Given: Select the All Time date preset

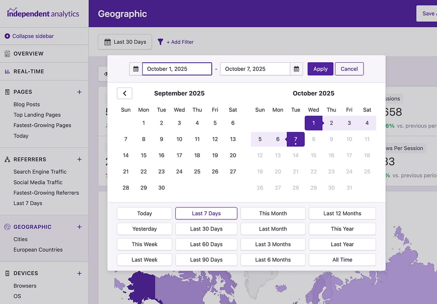Looking at the screenshot, I should click(342, 260).
